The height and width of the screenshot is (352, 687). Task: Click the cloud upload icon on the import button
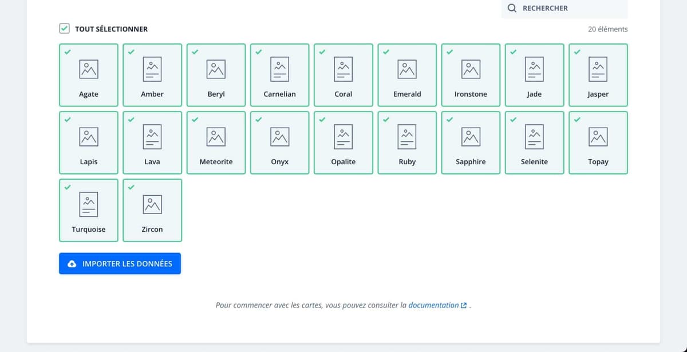71,264
